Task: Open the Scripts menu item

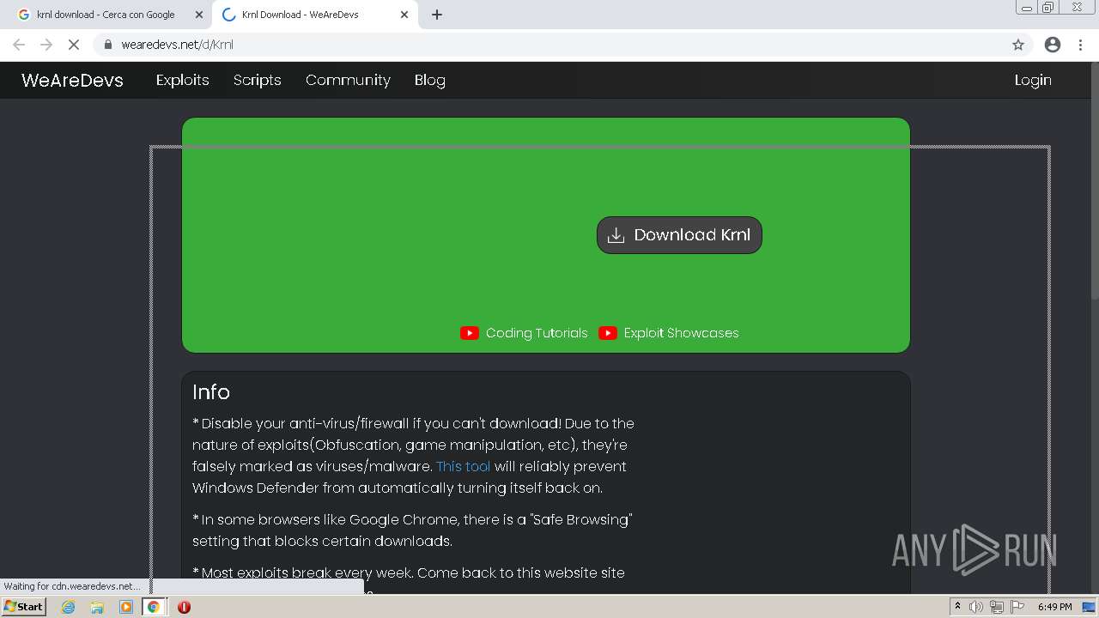Action: click(x=258, y=80)
